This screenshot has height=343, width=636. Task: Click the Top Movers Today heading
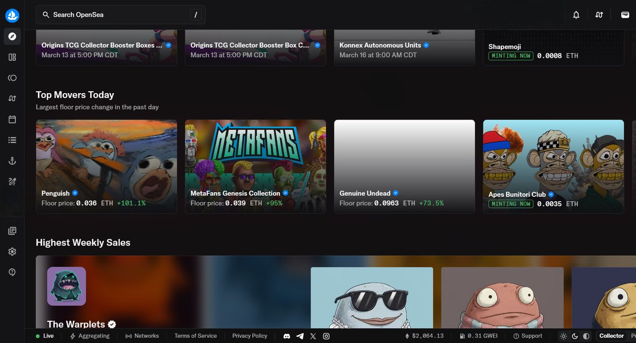[x=75, y=95]
